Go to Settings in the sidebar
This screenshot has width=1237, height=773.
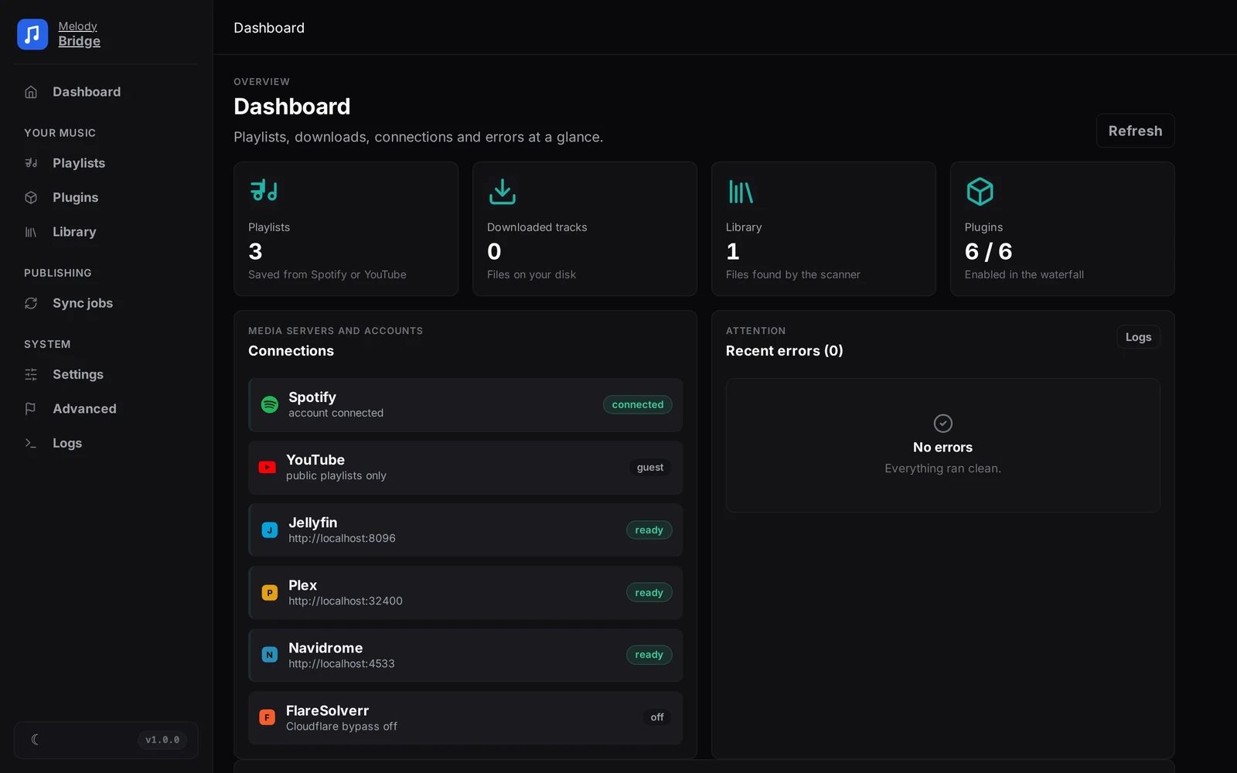click(x=106, y=374)
